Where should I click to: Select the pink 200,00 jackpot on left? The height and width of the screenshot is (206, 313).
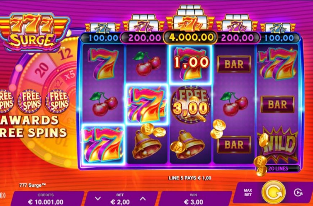[142, 38]
